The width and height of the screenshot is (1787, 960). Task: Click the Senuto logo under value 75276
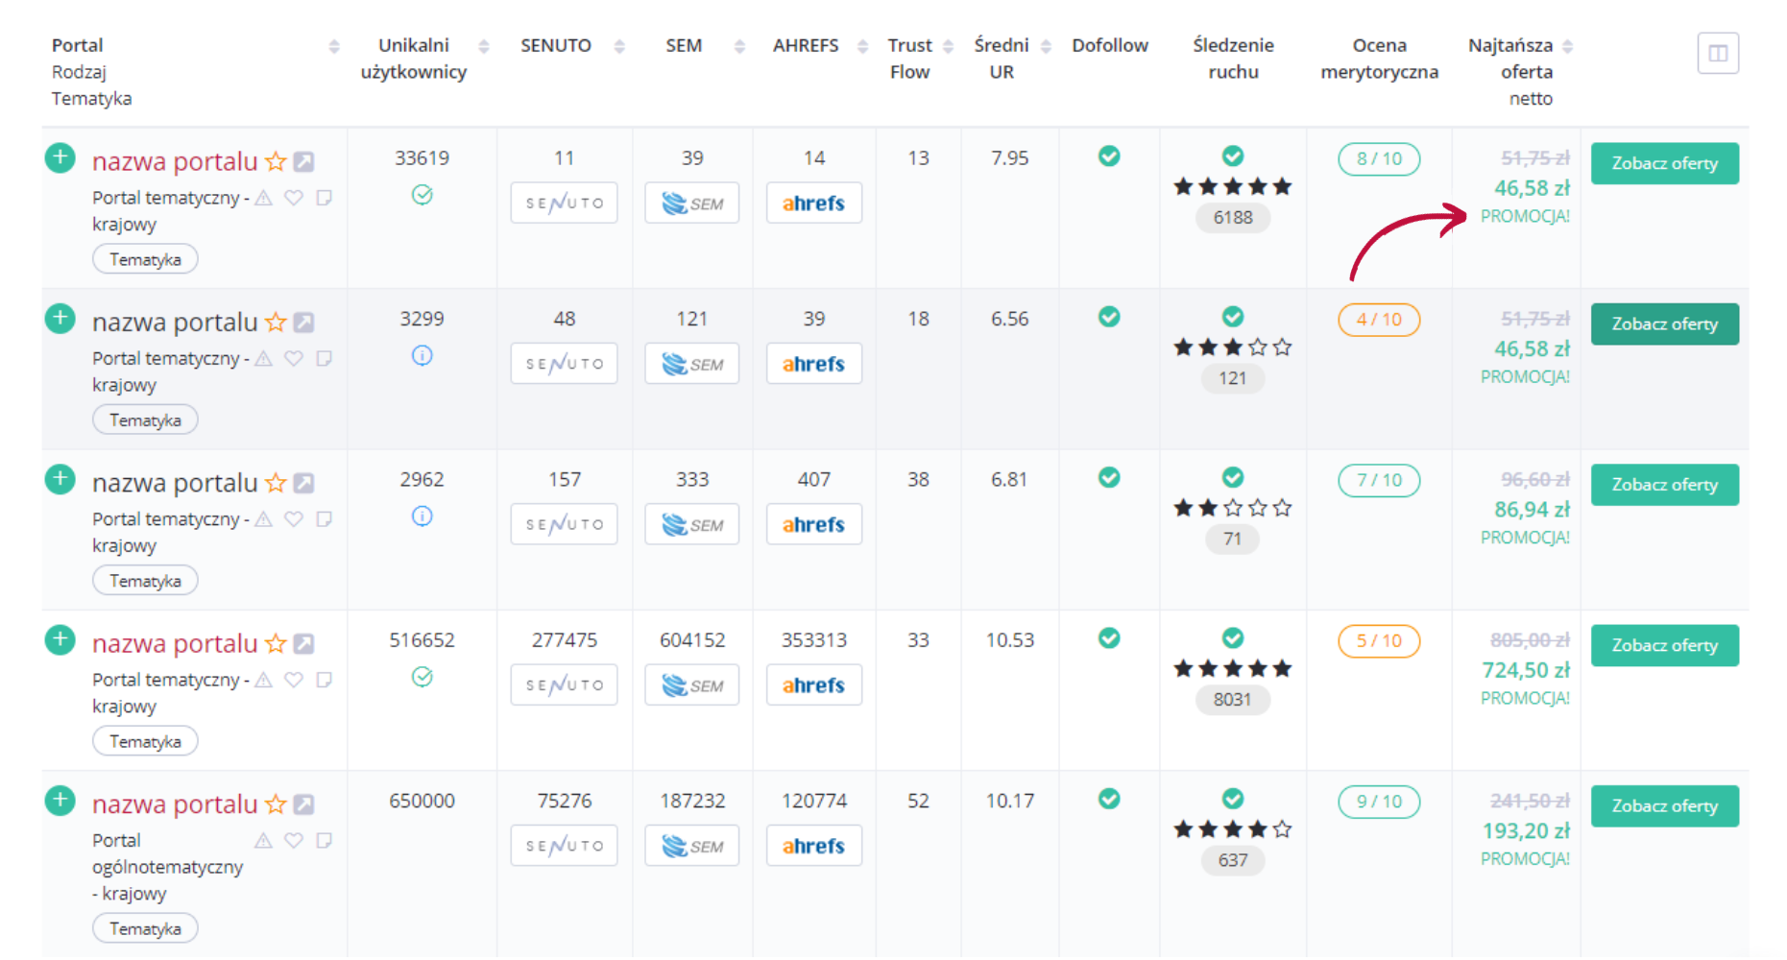pyautogui.click(x=564, y=846)
